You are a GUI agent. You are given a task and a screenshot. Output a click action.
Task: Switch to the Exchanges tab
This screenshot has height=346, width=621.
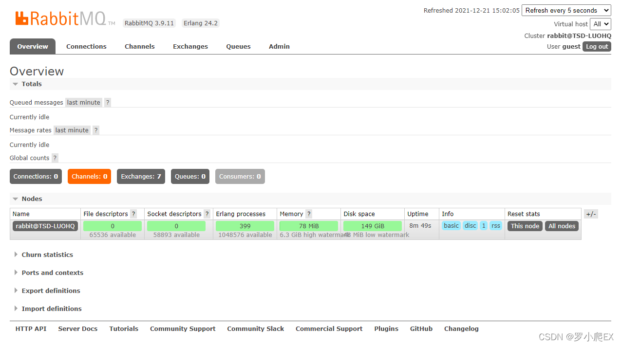point(190,47)
